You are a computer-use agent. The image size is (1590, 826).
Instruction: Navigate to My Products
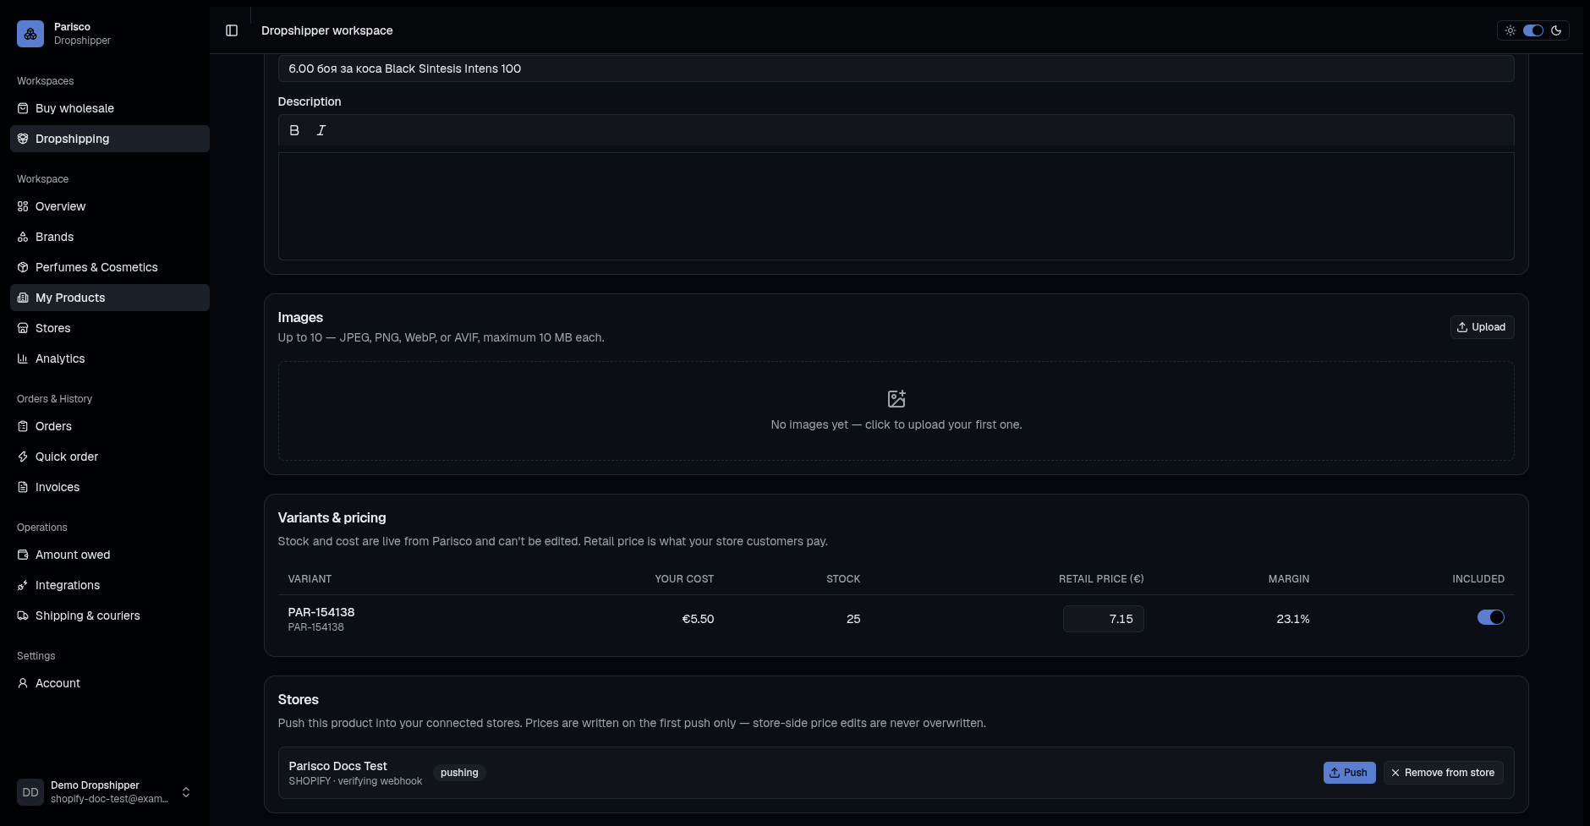(x=110, y=298)
